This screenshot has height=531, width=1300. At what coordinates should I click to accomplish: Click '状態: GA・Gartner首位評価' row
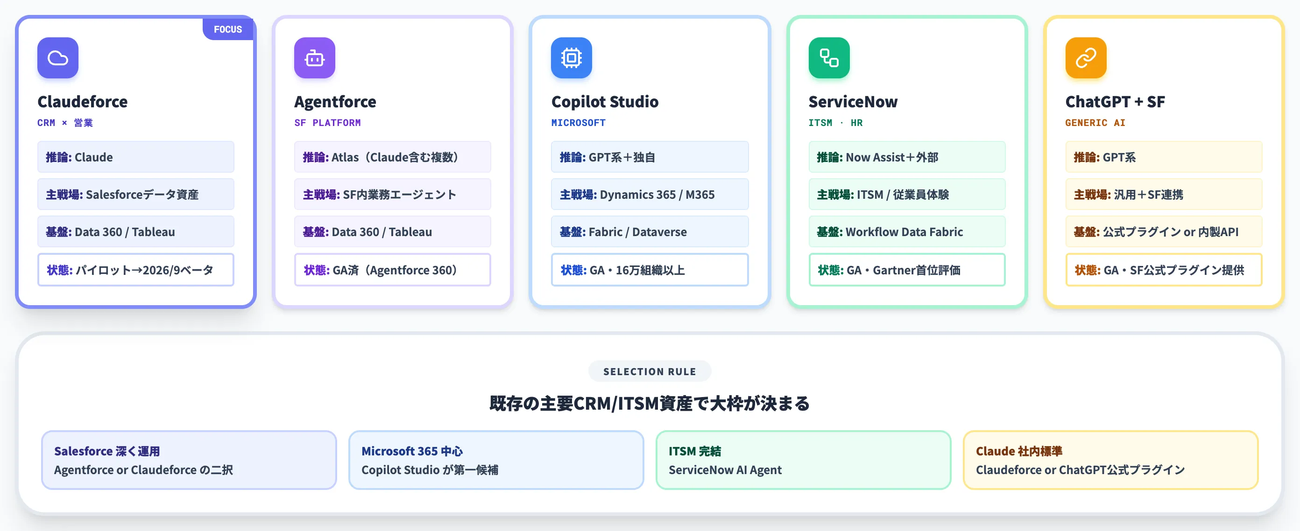pyautogui.click(x=907, y=270)
